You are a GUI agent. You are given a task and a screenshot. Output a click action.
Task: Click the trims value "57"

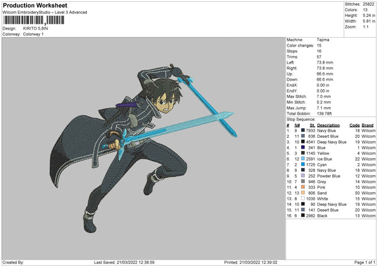[319, 57]
